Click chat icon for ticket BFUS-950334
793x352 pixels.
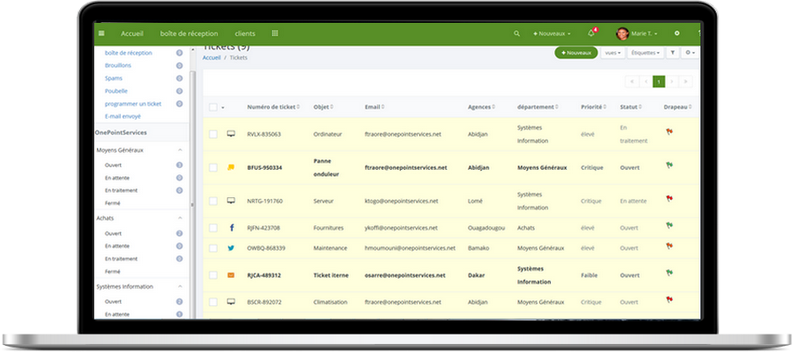[231, 167]
